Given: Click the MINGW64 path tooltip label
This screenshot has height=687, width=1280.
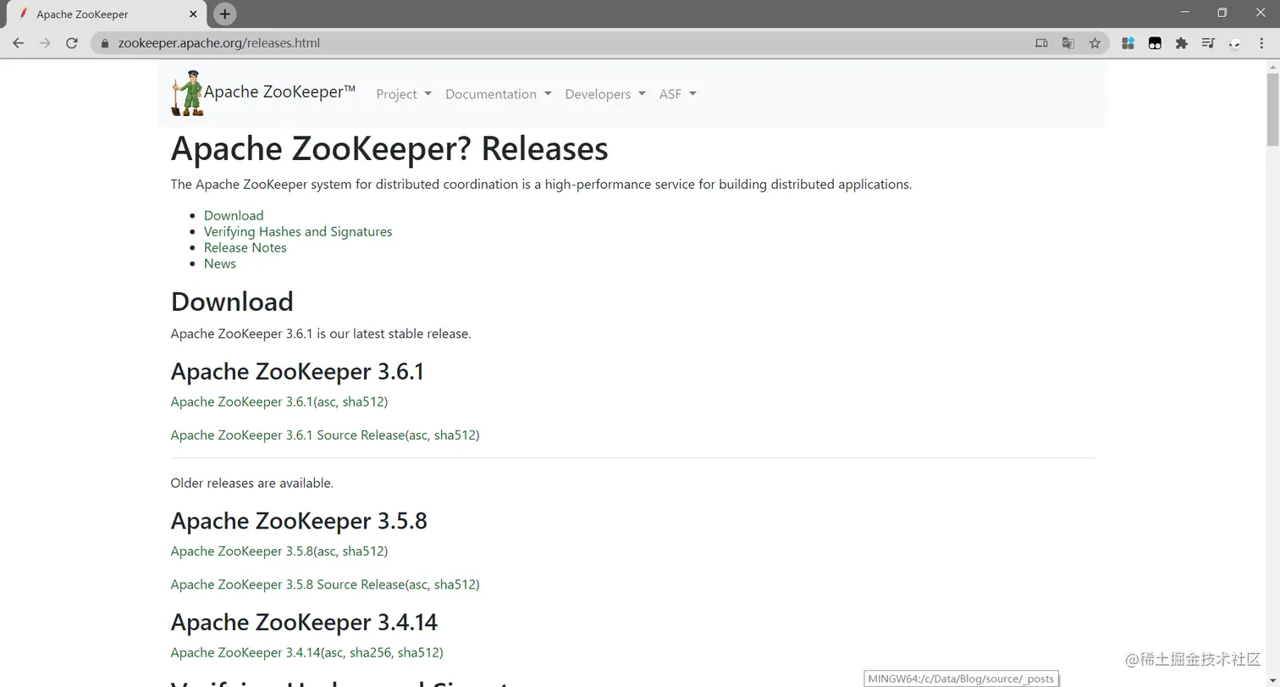Looking at the screenshot, I should pos(961,679).
